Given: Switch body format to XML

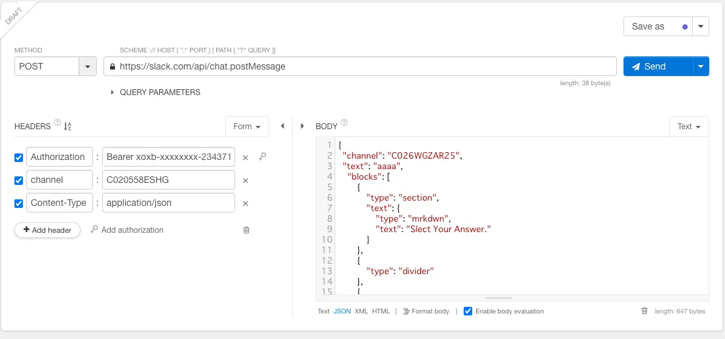Looking at the screenshot, I should tap(361, 311).
